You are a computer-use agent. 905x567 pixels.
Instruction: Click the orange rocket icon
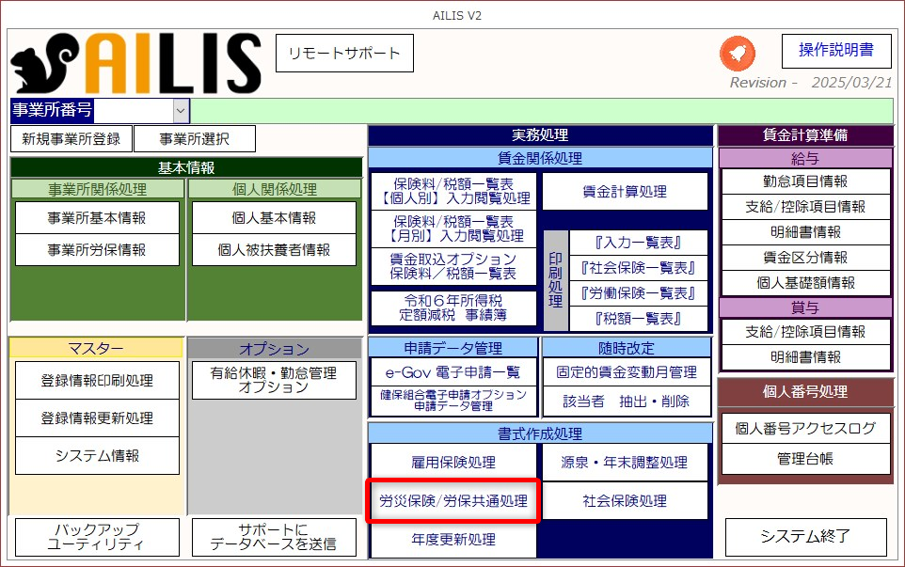[737, 53]
